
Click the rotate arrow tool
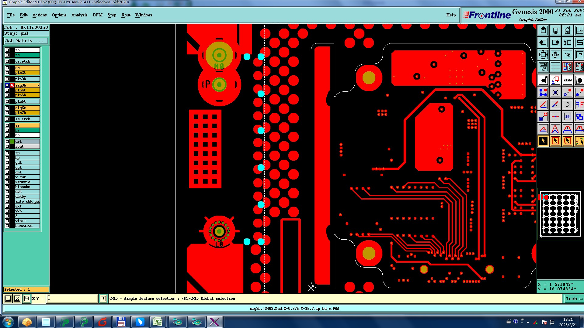[568, 104]
